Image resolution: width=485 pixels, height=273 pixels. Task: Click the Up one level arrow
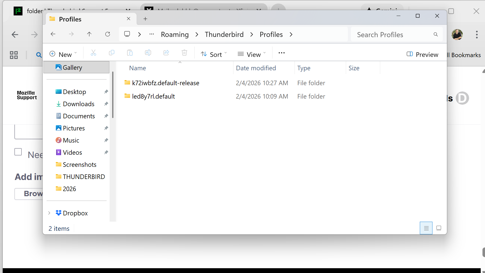tap(89, 34)
